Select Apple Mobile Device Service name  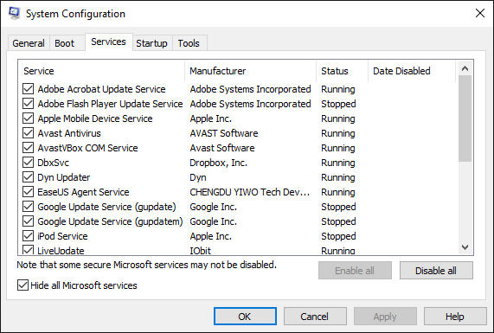coord(95,118)
